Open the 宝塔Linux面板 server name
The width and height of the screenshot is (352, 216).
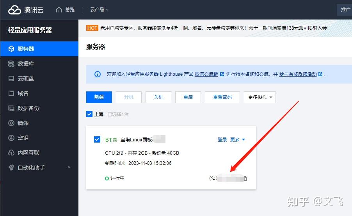136,139
